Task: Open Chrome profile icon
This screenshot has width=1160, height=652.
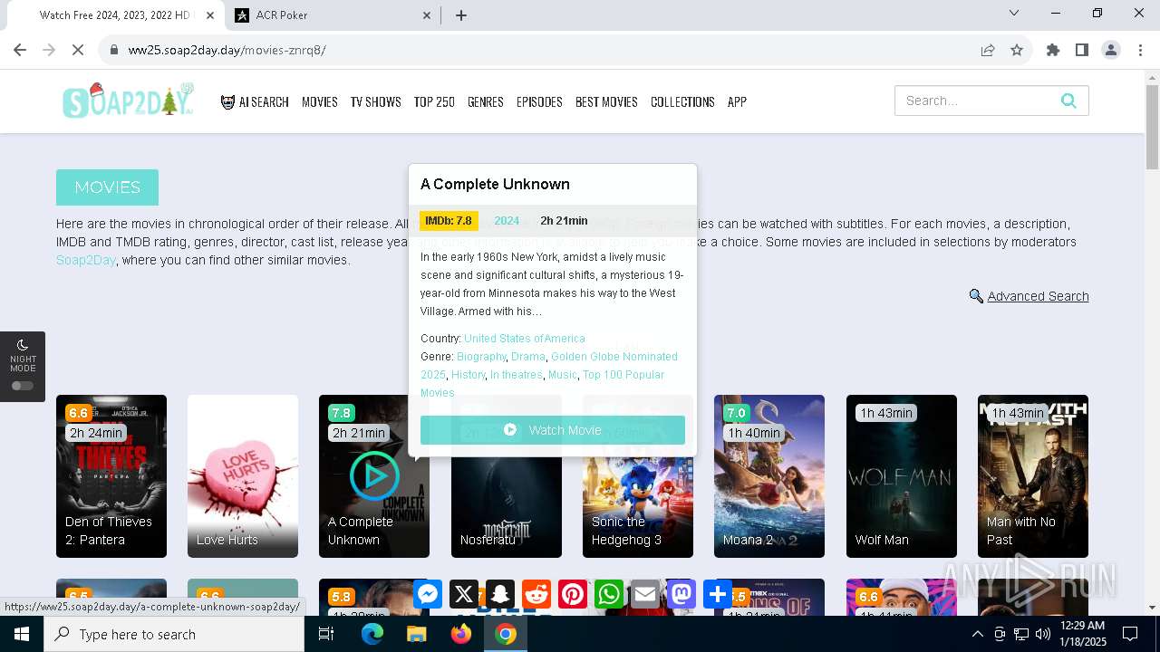Action: (1111, 50)
